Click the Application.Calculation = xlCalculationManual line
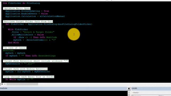Viewport: 171px width, 96px height. (x=35, y=16)
